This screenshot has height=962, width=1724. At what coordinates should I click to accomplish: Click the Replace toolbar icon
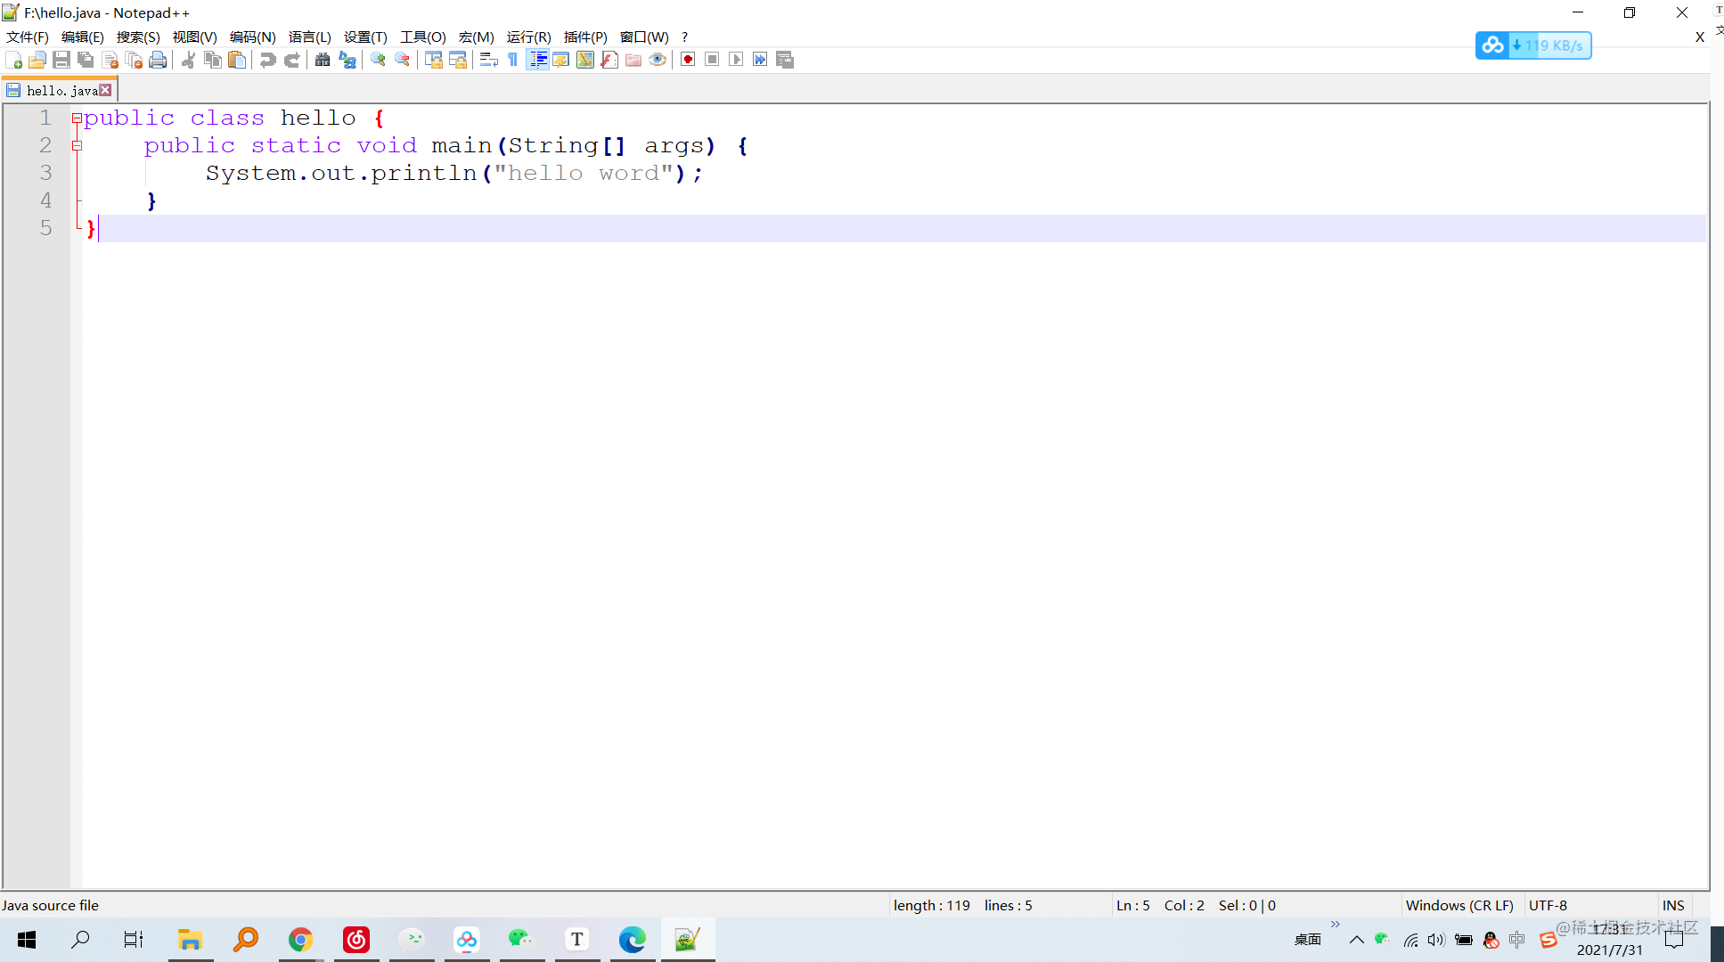pyautogui.click(x=347, y=60)
